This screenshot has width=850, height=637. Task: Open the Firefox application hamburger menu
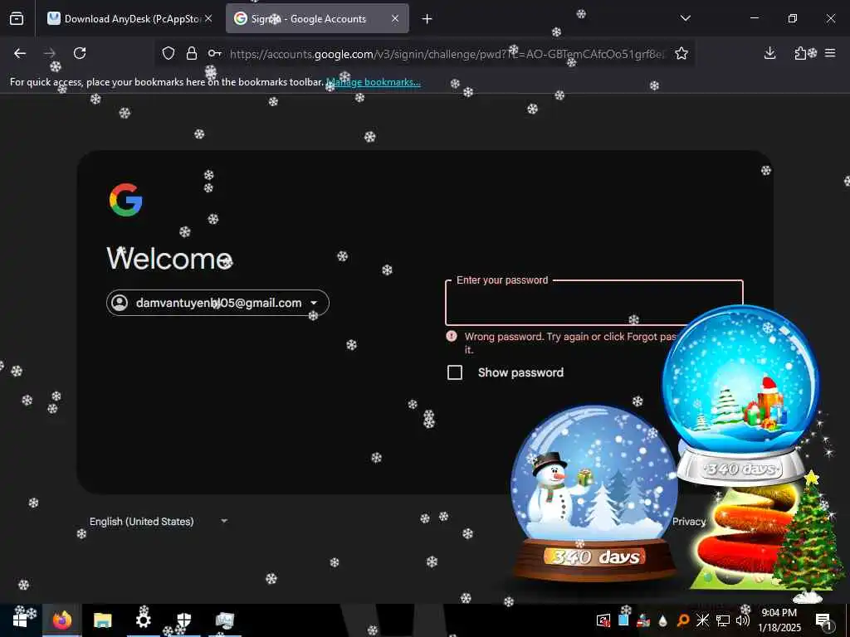pos(830,53)
